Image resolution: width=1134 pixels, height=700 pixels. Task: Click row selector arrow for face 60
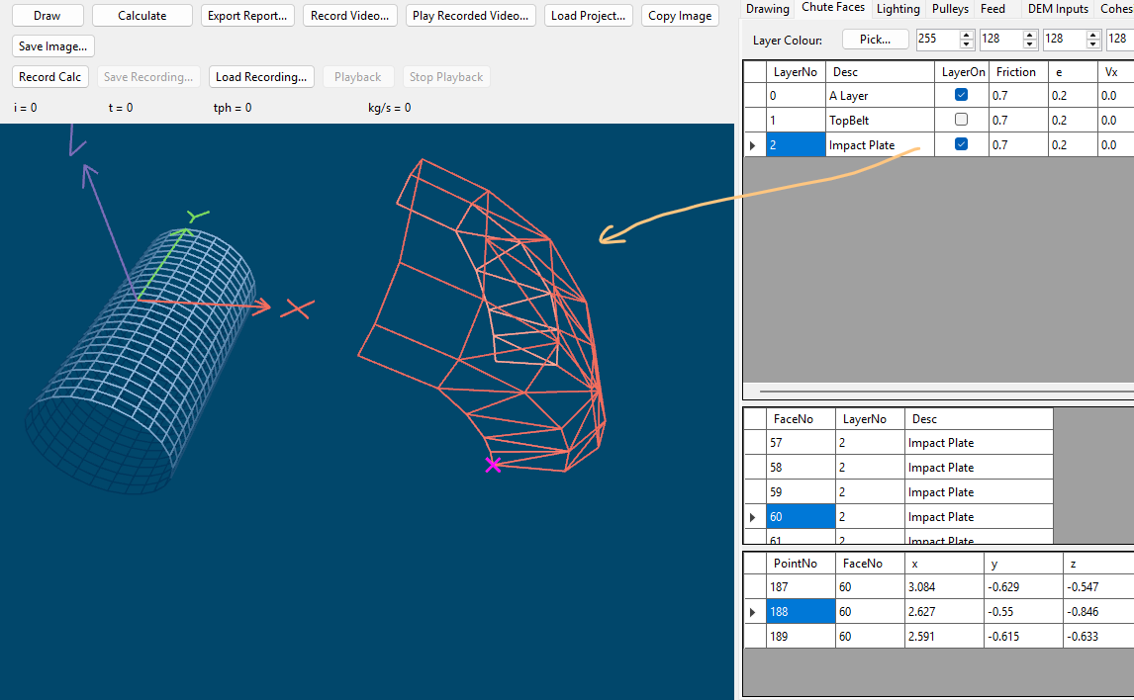click(754, 516)
